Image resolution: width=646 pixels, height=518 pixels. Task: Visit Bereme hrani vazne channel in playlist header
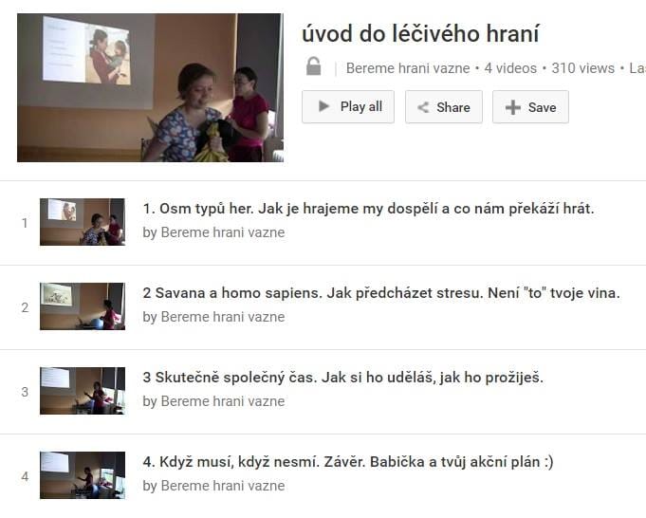point(408,68)
